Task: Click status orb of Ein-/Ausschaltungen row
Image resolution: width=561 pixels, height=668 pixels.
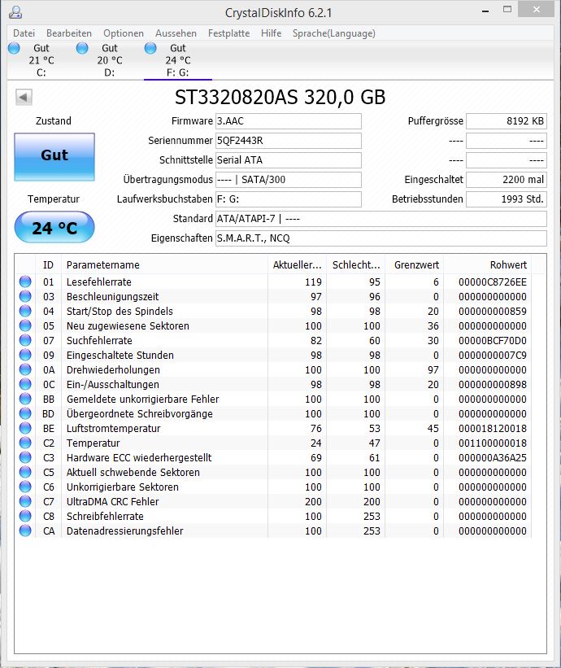Action: tap(25, 384)
